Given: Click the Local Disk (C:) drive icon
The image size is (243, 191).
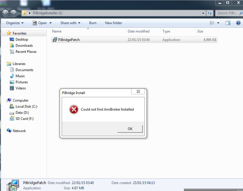Looking at the screenshot, I should tap(12, 106).
